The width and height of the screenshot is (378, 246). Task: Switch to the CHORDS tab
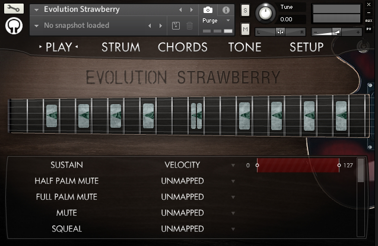pos(183,47)
